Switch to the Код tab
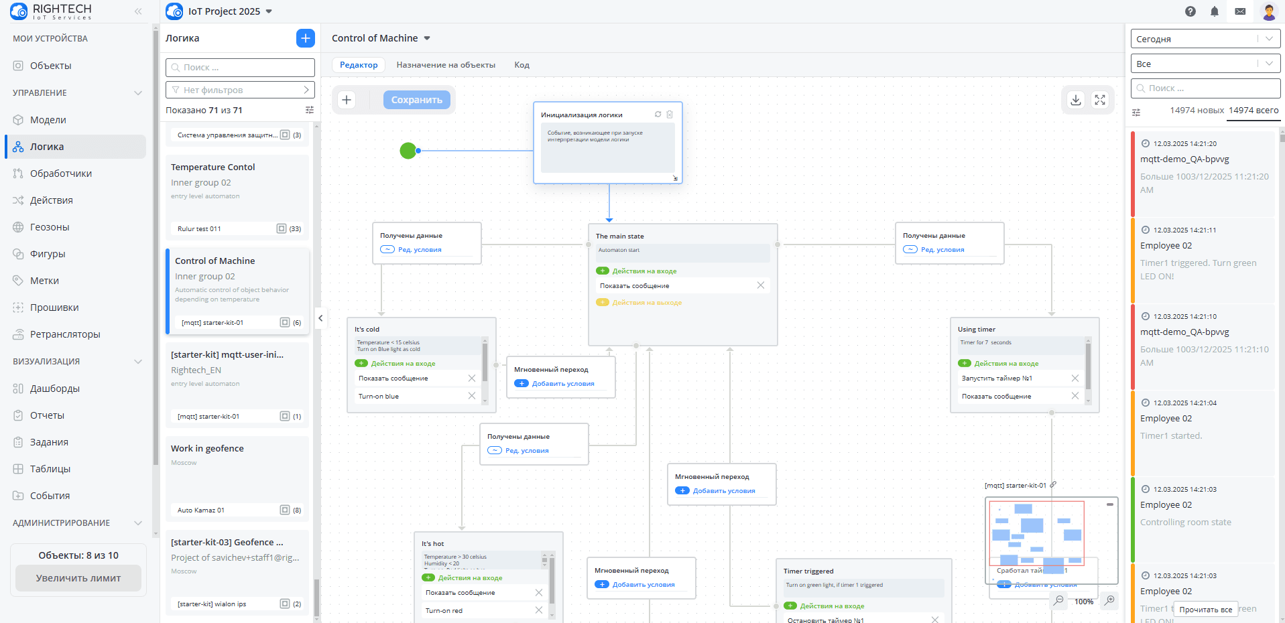This screenshot has height=623, width=1285. 522,65
